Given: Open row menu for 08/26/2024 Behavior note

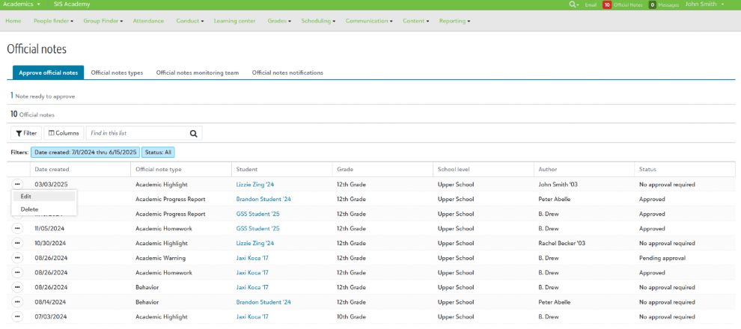Looking at the screenshot, I should 17,287.
